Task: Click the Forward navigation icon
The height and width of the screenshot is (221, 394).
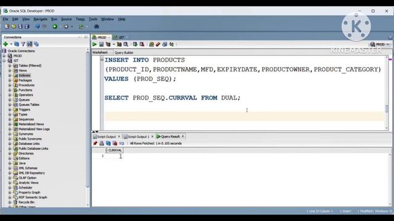Action: coord(66,26)
